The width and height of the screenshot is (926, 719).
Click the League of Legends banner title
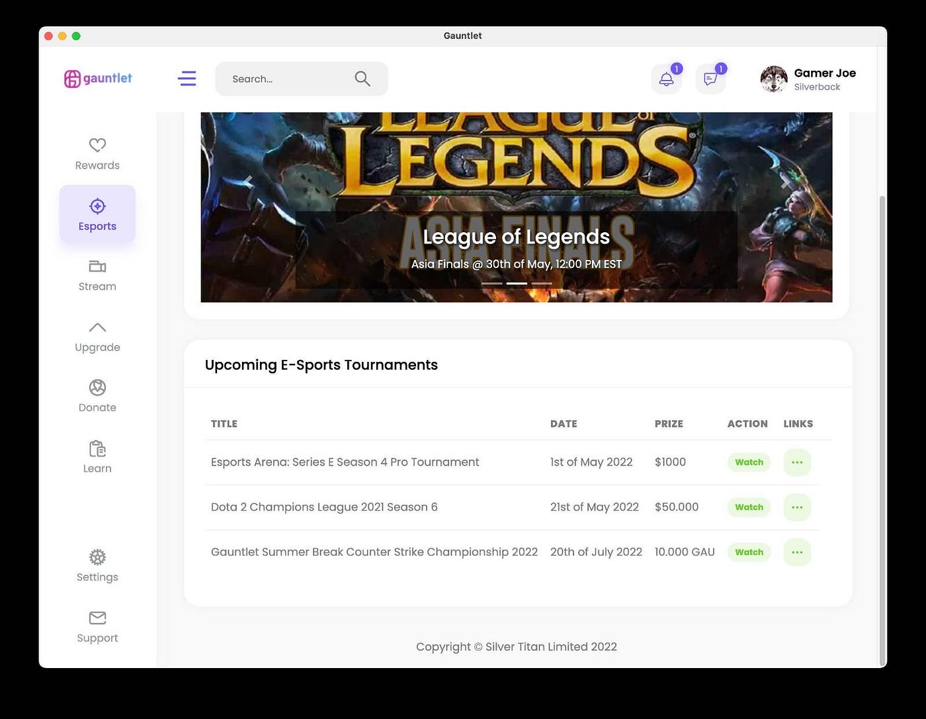(x=516, y=237)
